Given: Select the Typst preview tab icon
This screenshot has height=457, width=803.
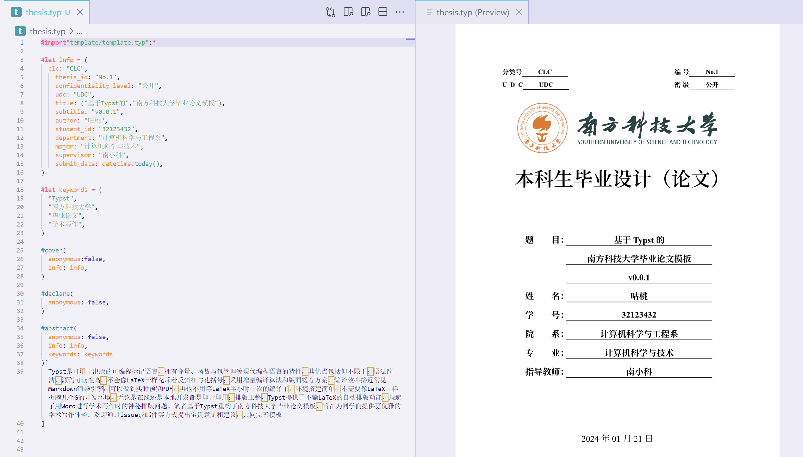Looking at the screenshot, I should click(430, 12).
